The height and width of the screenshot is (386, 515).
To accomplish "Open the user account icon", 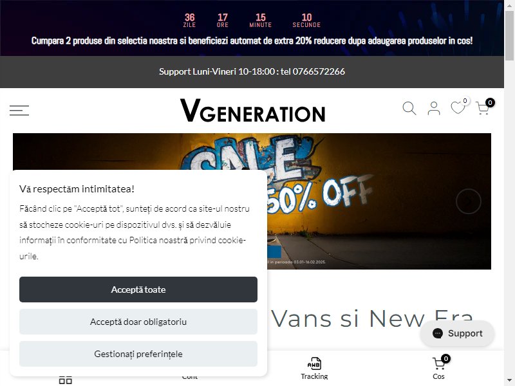I will pyautogui.click(x=433, y=108).
